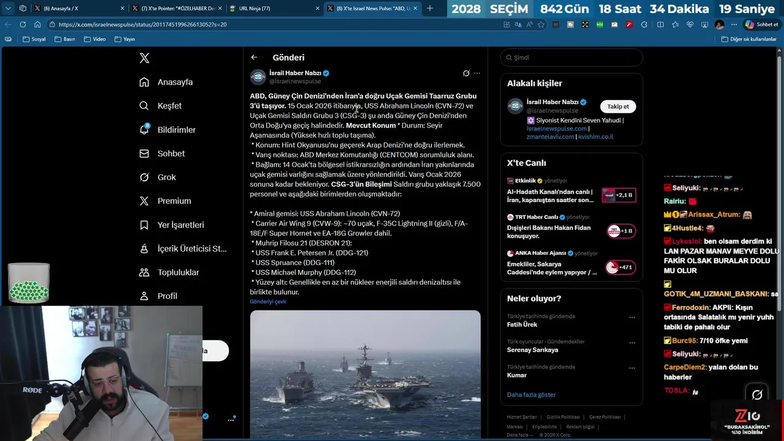Screen dimensions: 784x441
Task: Open Topluluklar communities
Action: [x=169, y=273]
